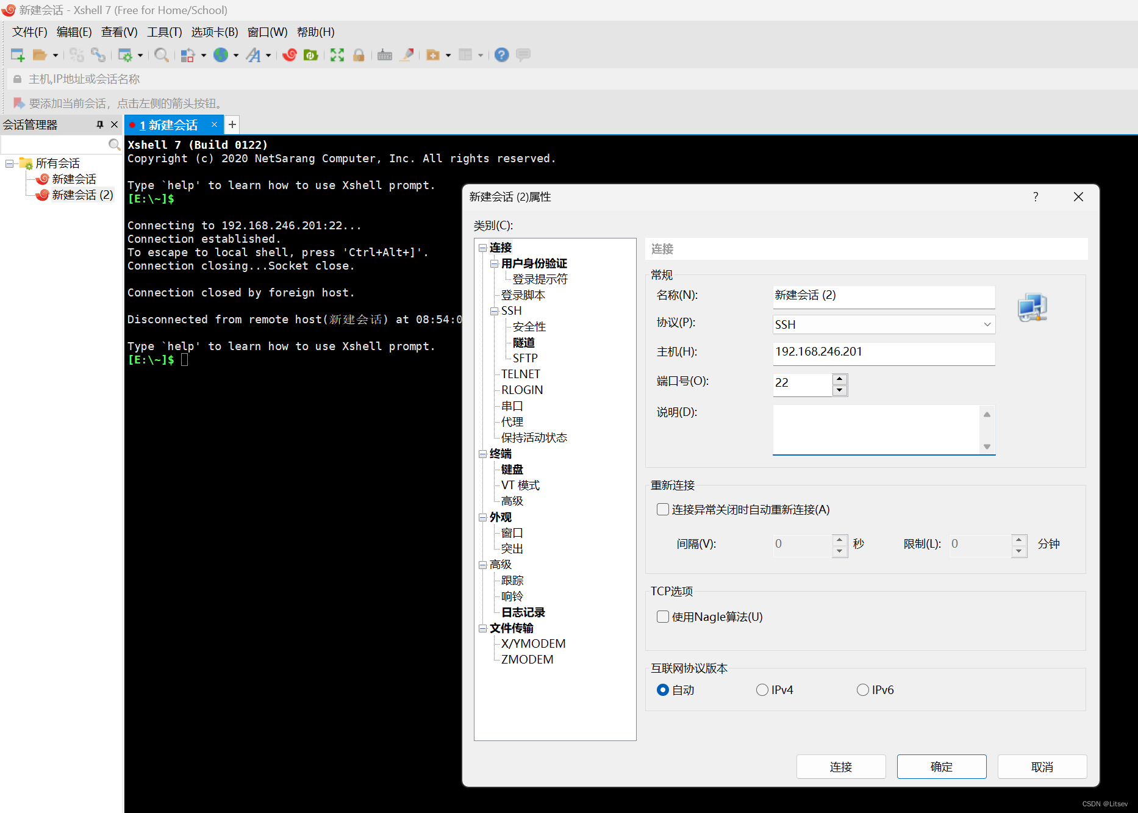Click the keyboard mapping icon
This screenshot has width=1138, height=813.
click(x=385, y=55)
